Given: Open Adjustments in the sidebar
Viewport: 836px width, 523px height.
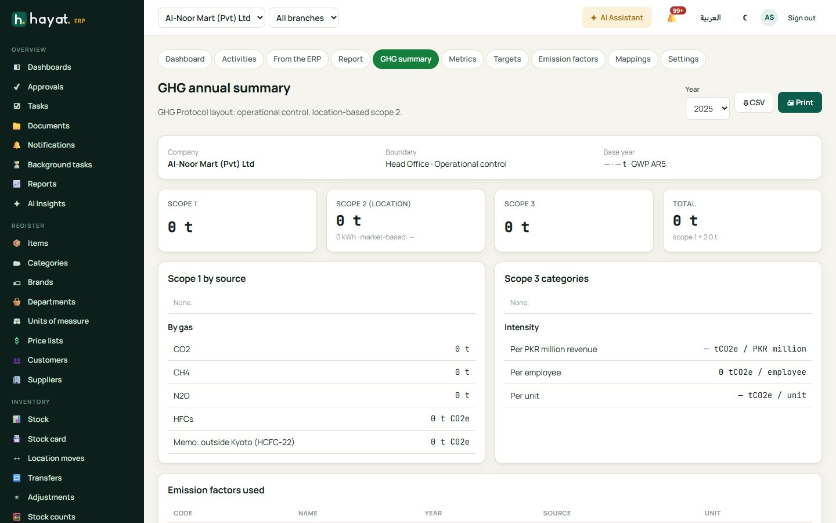Looking at the screenshot, I should point(72,497).
